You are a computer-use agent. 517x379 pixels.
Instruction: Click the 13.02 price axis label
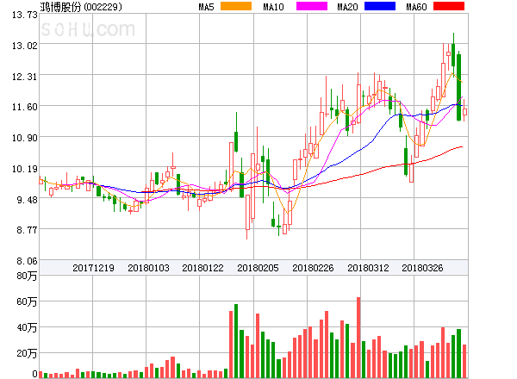click(x=25, y=46)
